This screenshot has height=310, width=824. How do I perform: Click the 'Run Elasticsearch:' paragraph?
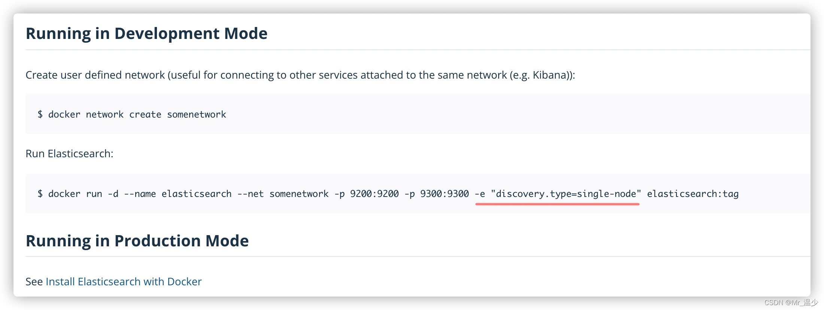[69, 154]
